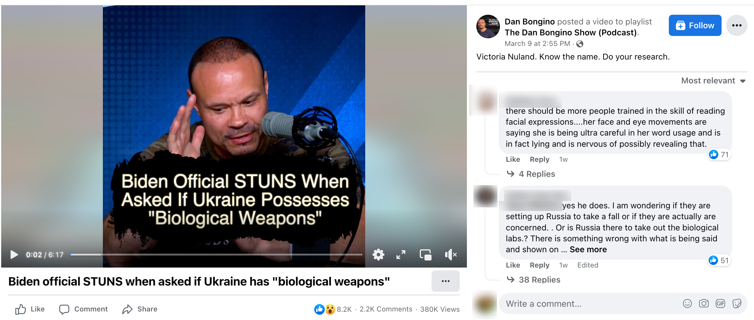The height and width of the screenshot is (320, 754).
Task: Open post options three-dot menu
Action: [x=737, y=25]
